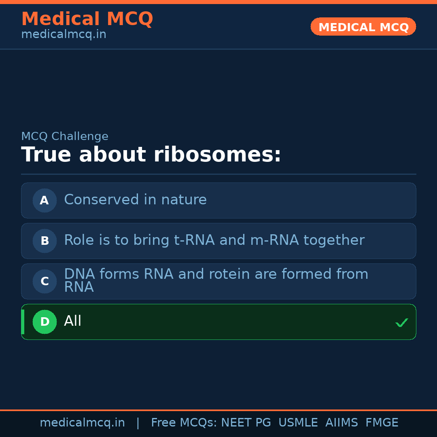Click the large orange "Medical MCQ" title

point(87,19)
